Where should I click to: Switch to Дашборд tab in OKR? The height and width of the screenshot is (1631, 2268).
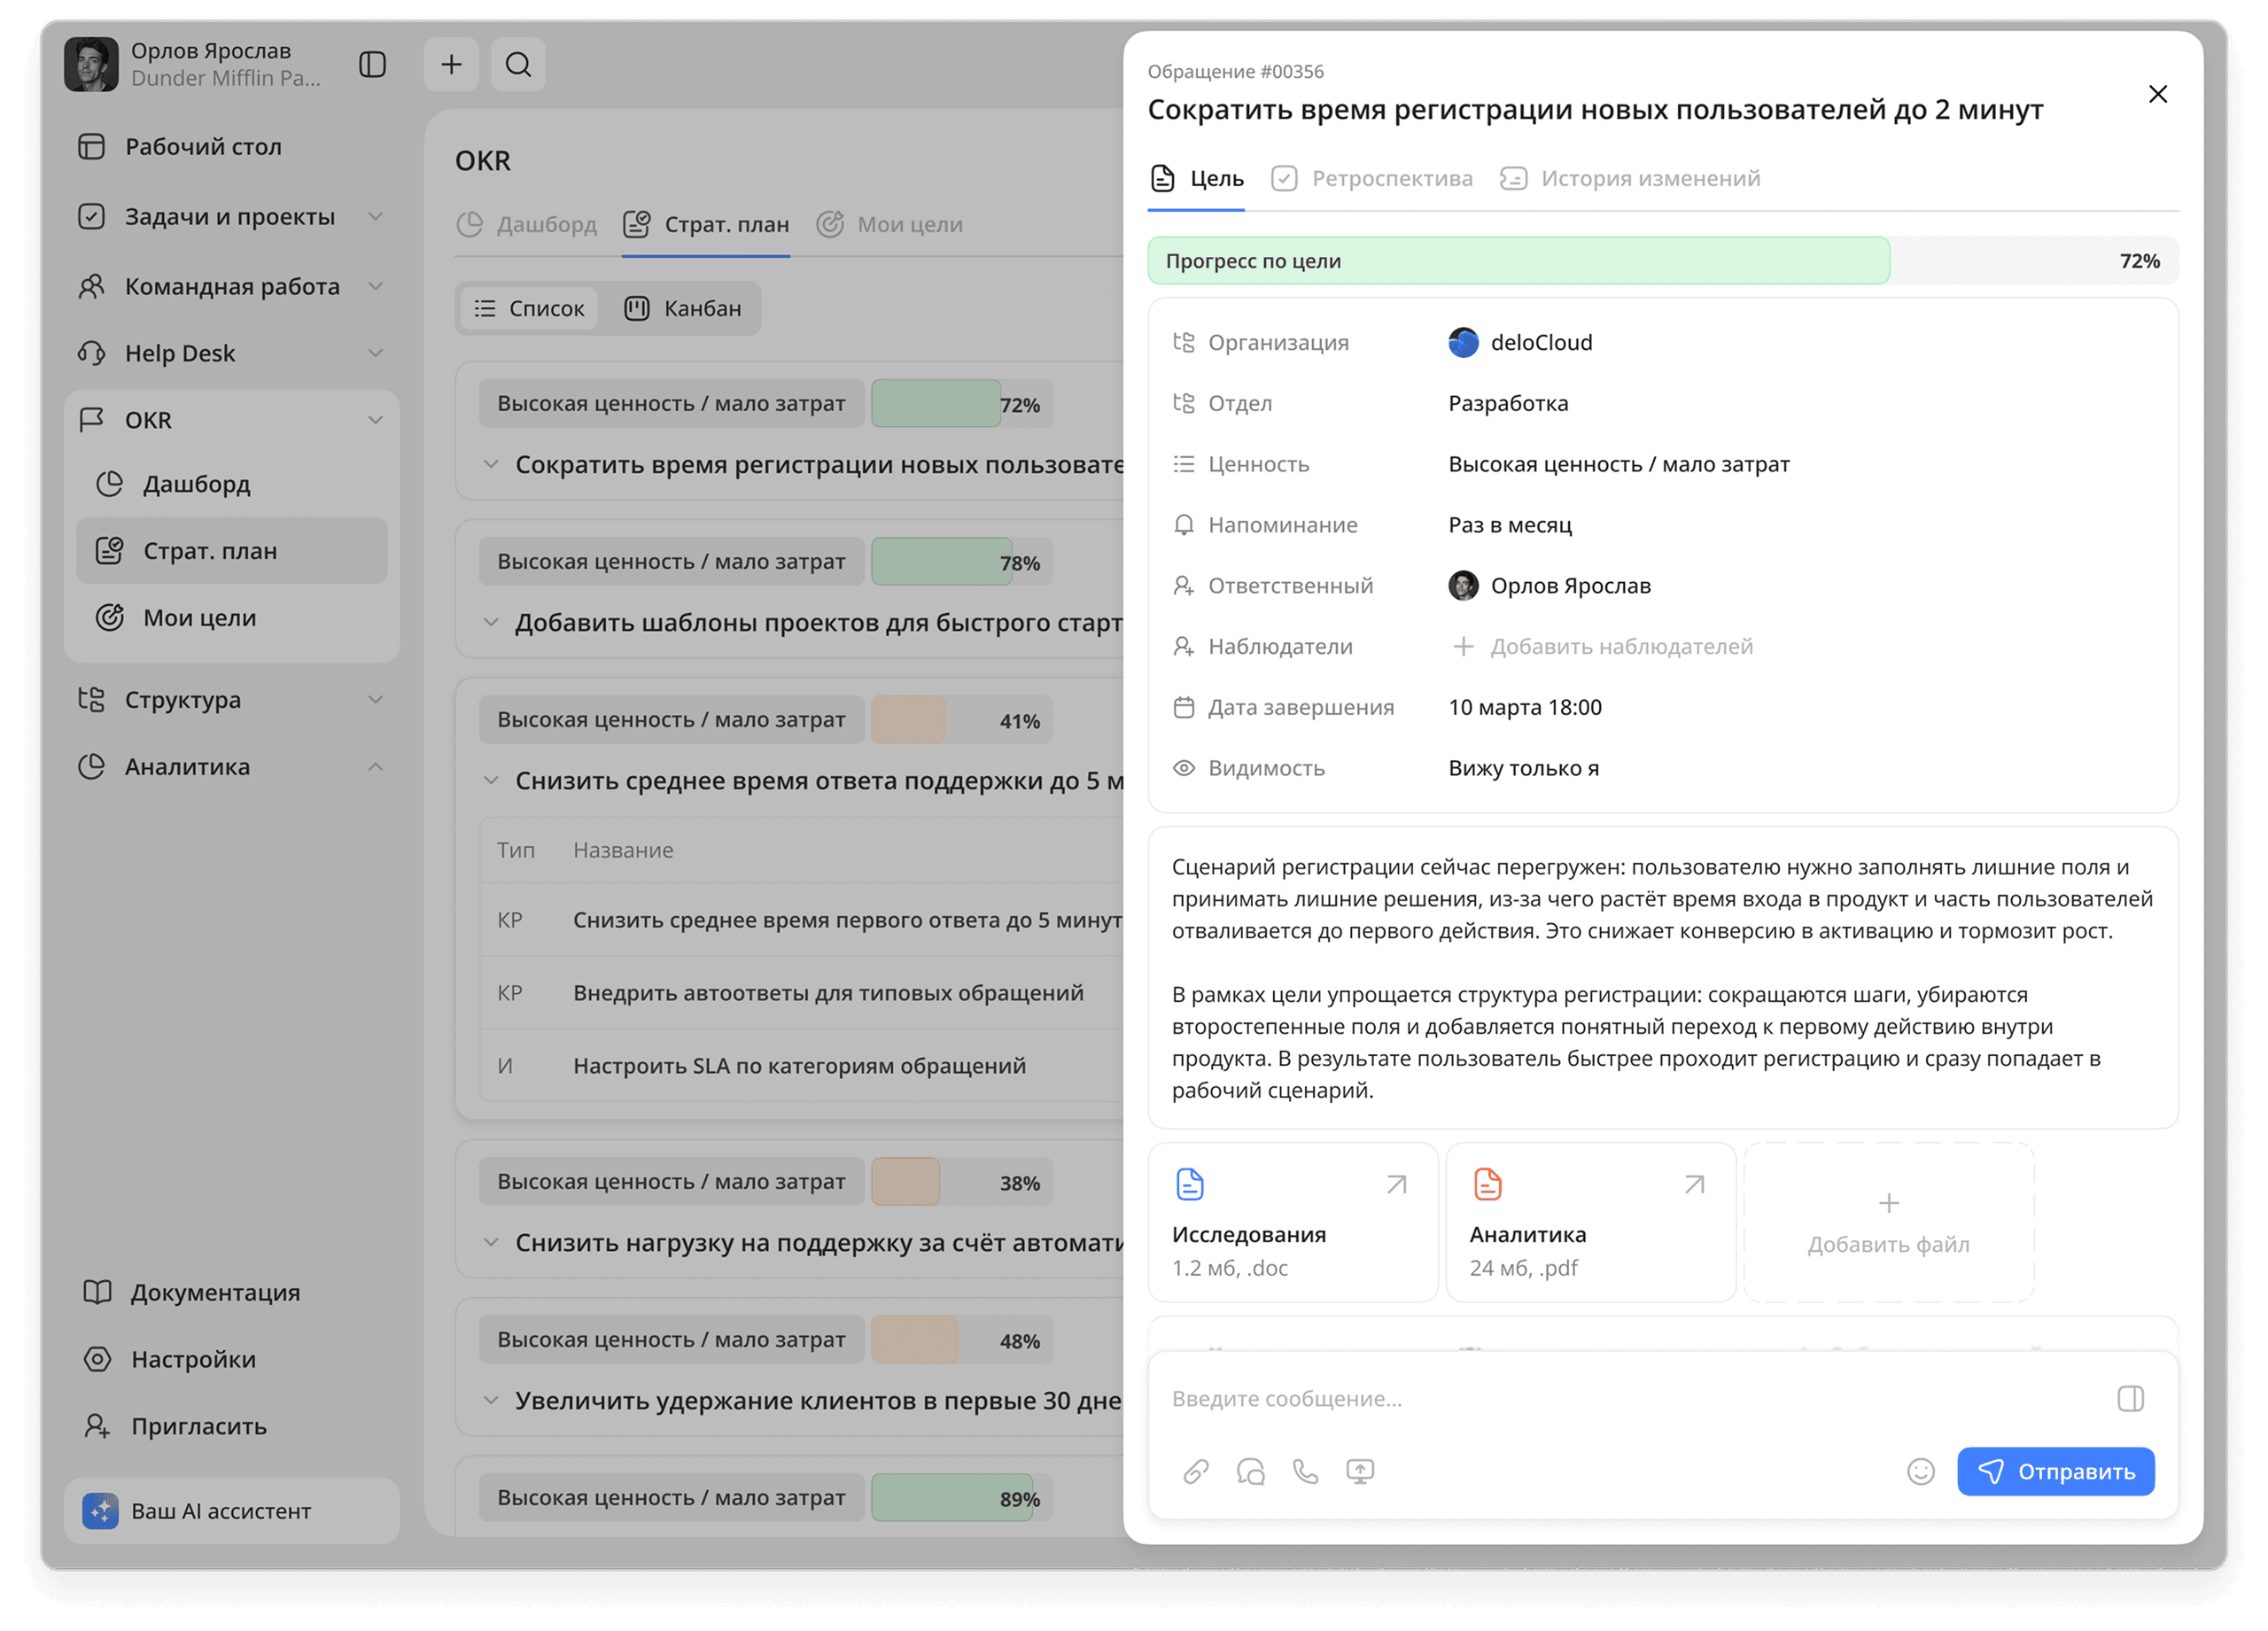coord(526,225)
